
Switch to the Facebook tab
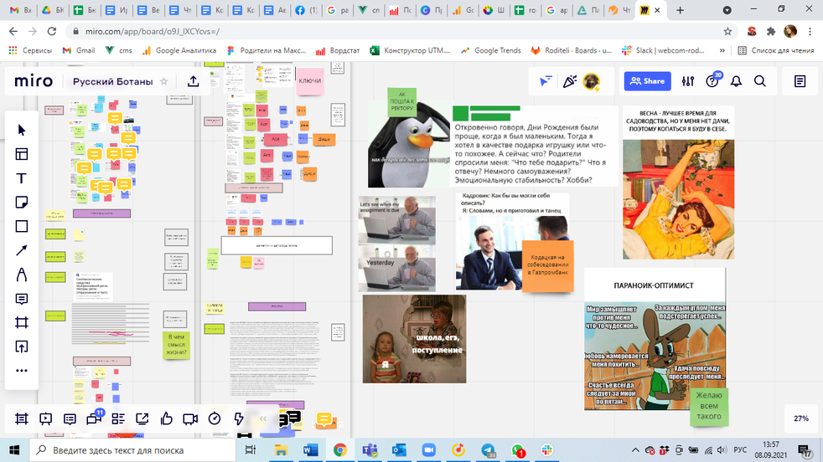pos(305,10)
